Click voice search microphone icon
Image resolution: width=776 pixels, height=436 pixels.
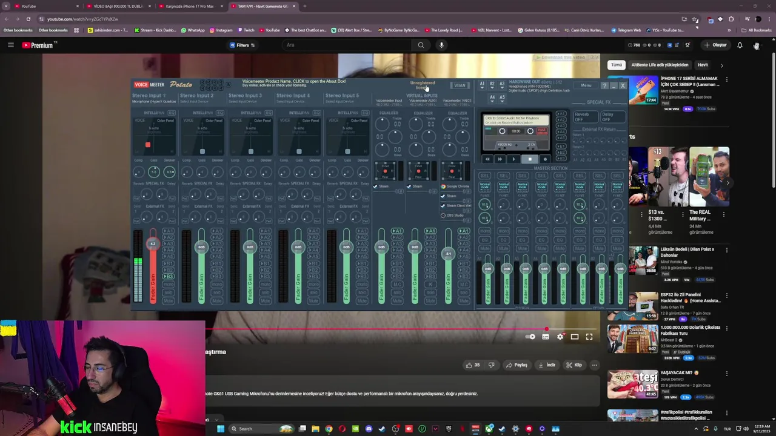click(441, 45)
